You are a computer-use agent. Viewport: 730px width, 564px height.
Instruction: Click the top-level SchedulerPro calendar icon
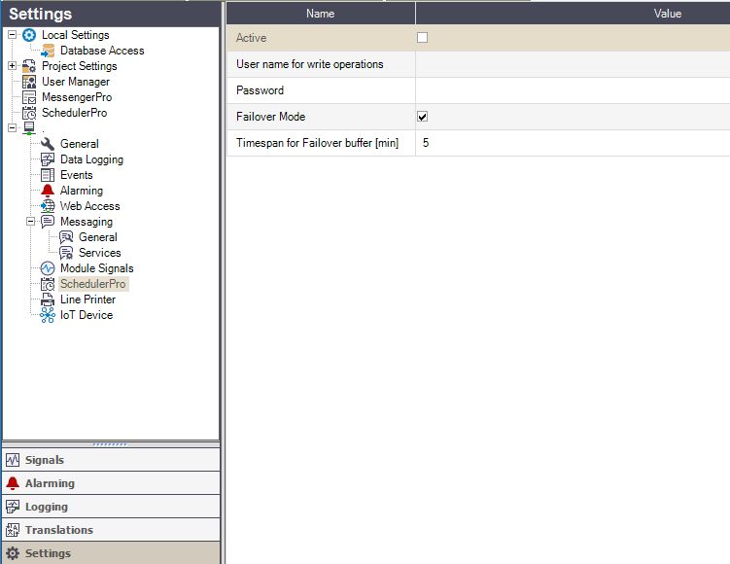(29, 113)
